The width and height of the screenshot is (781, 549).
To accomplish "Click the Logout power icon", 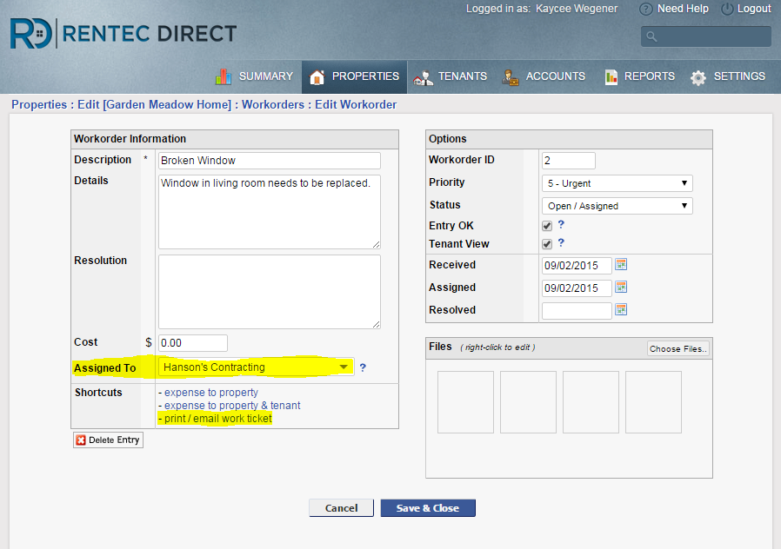I will point(727,9).
